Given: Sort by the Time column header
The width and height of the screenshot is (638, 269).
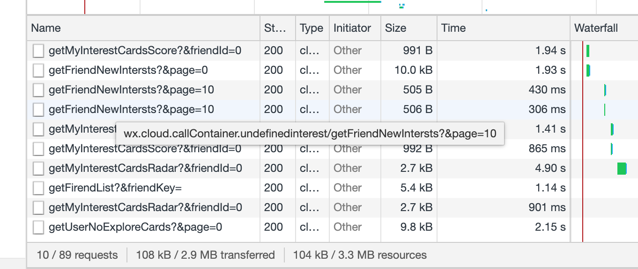Looking at the screenshot, I should pyautogui.click(x=453, y=28).
